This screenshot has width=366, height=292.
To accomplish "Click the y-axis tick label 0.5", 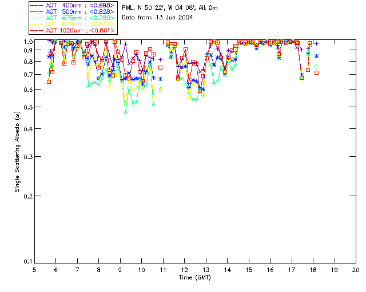I will 28,107.
